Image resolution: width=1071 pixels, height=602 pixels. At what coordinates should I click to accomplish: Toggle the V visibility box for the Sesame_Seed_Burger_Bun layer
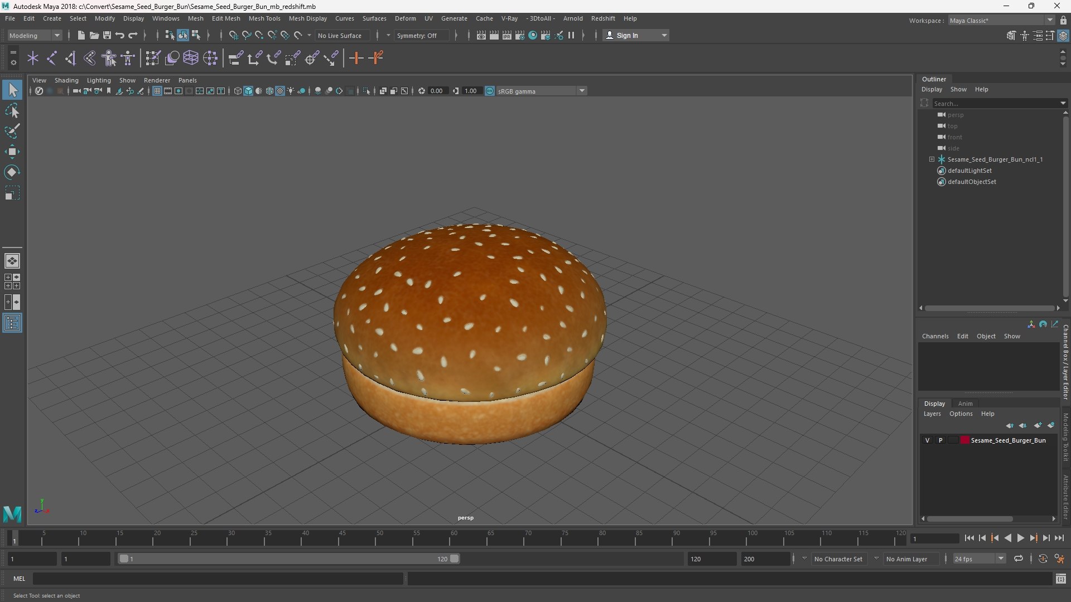(x=928, y=440)
